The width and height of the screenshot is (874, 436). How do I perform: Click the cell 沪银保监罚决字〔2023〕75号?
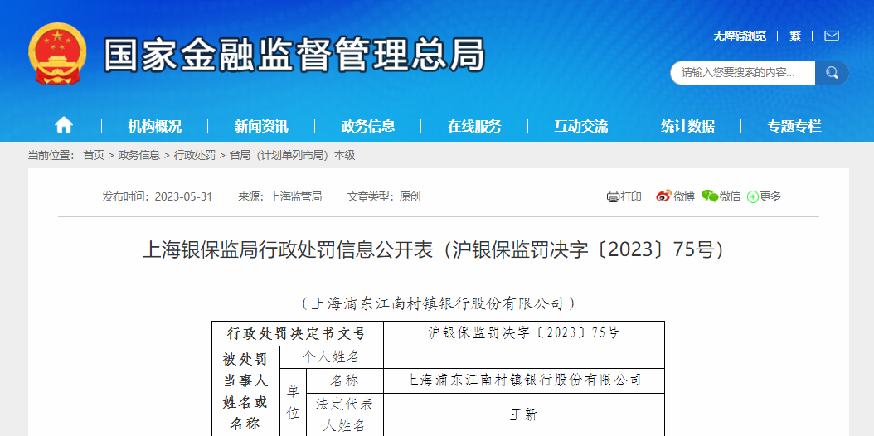pos(524,333)
